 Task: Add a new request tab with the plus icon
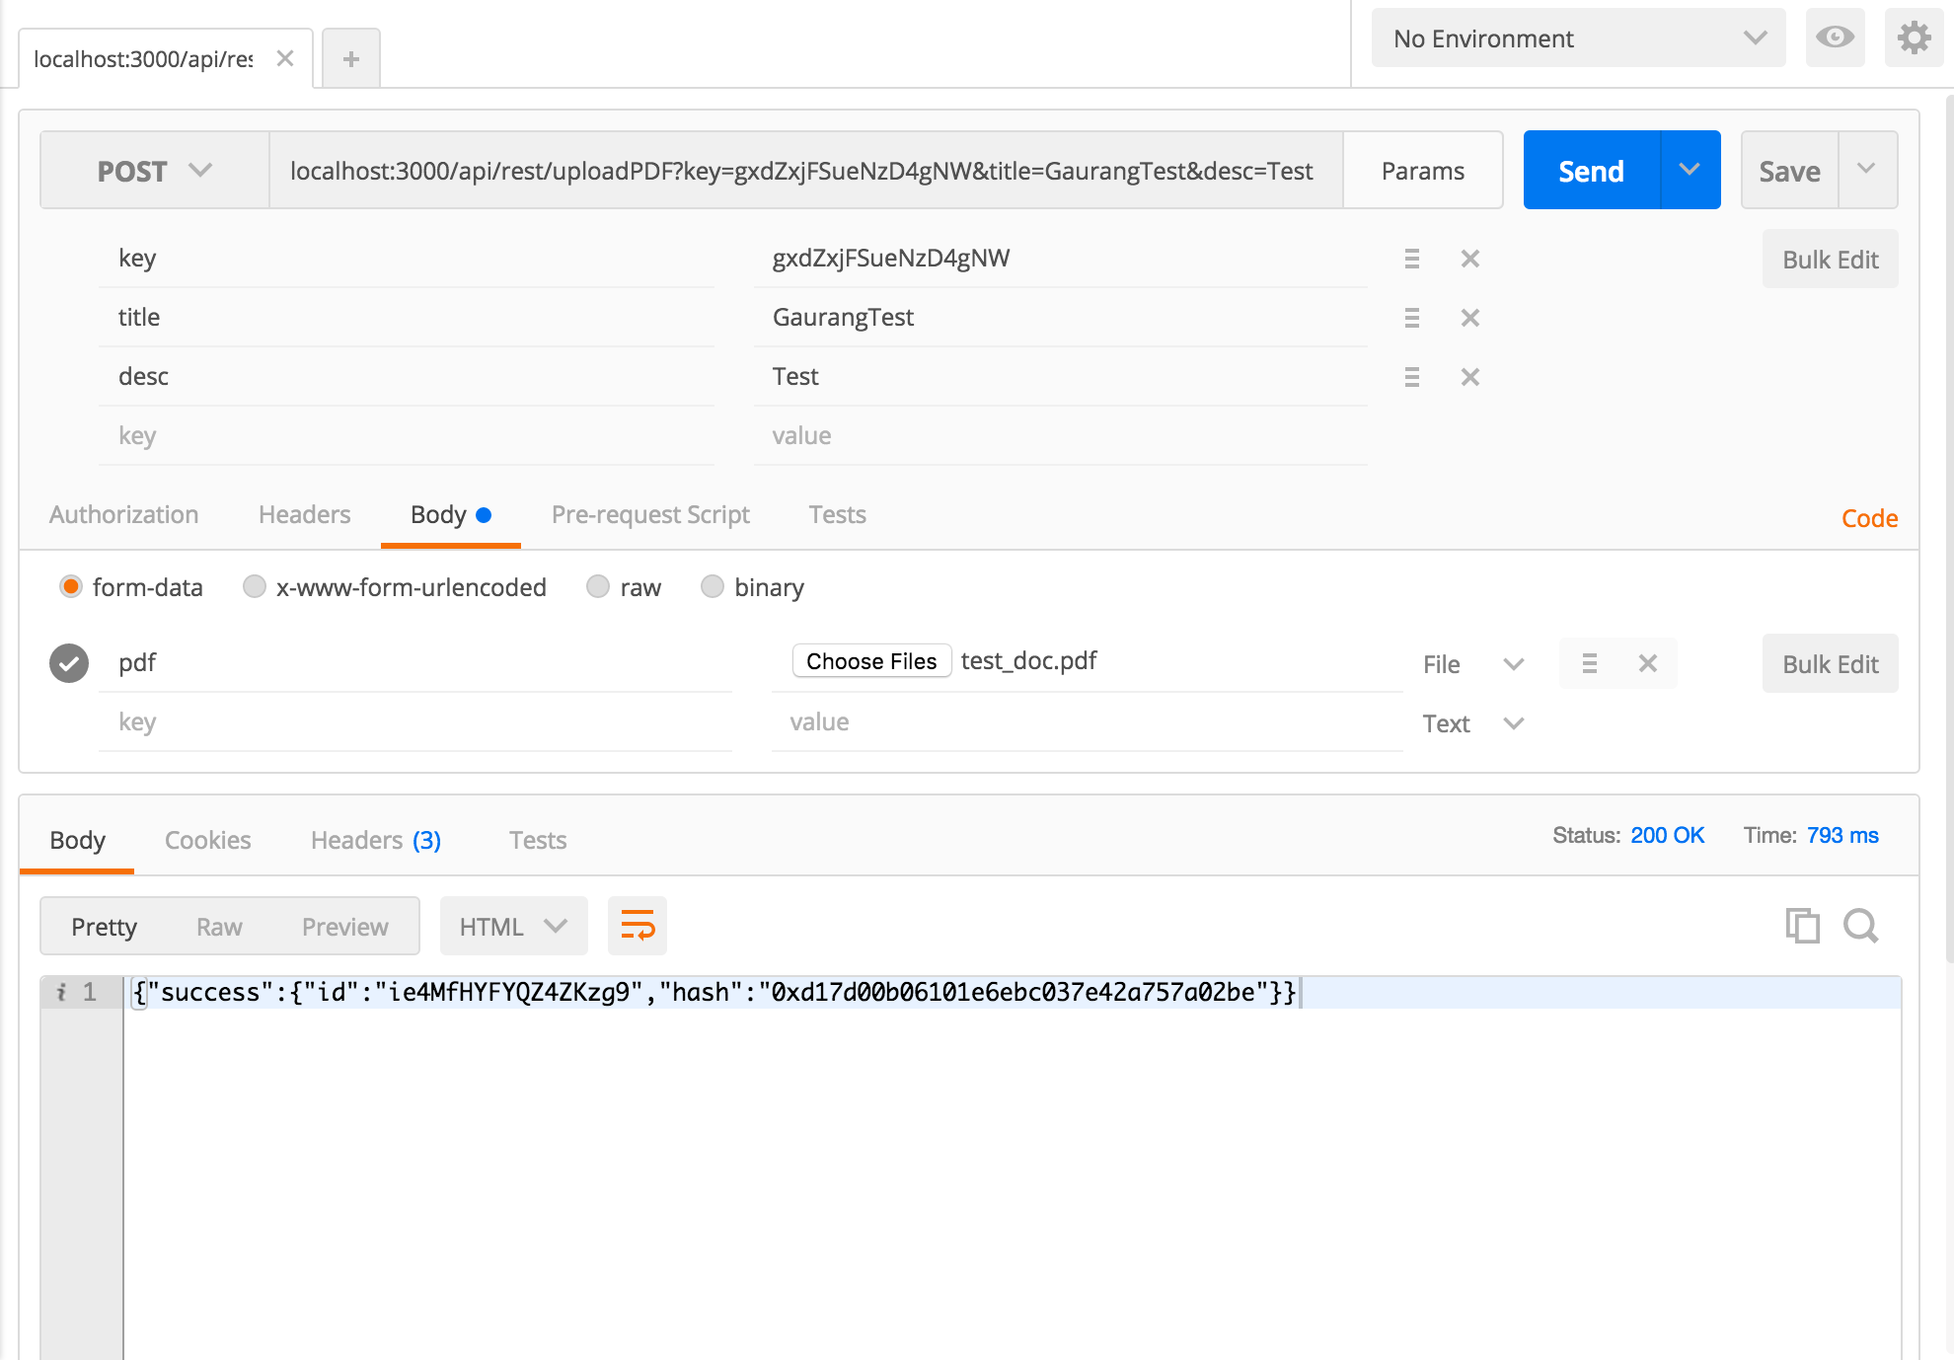click(x=350, y=59)
